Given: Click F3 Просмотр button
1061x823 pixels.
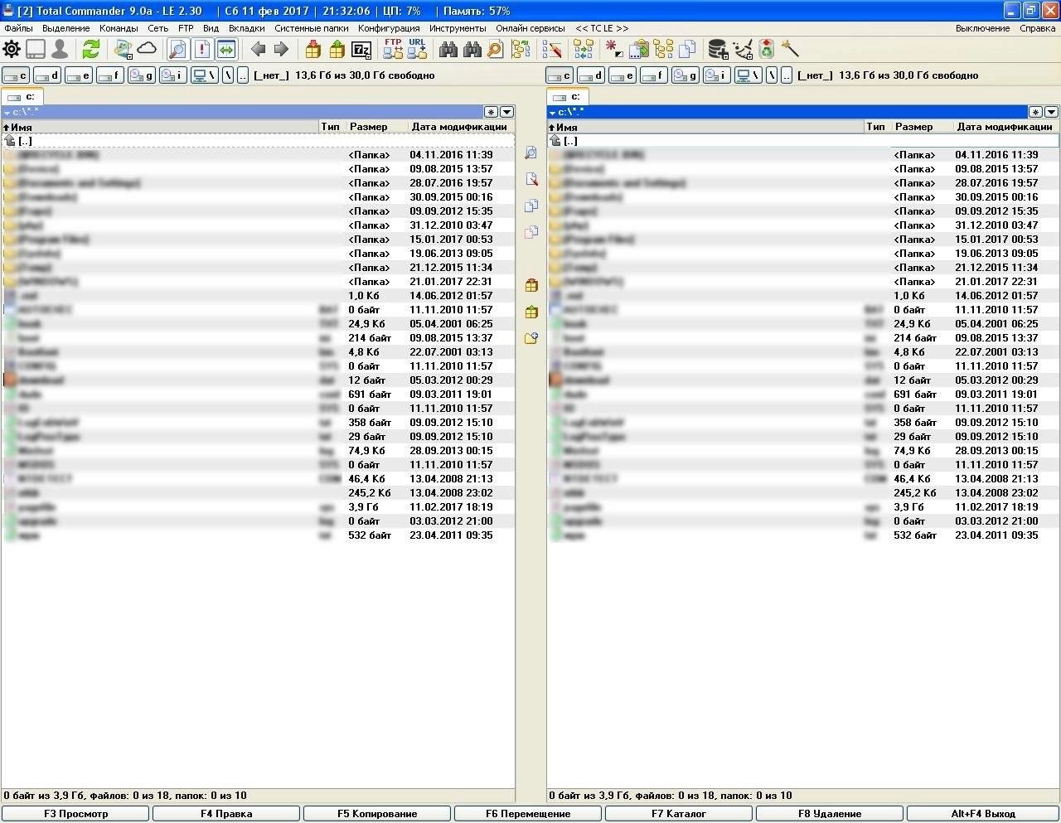Looking at the screenshot, I should [x=75, y=814].
